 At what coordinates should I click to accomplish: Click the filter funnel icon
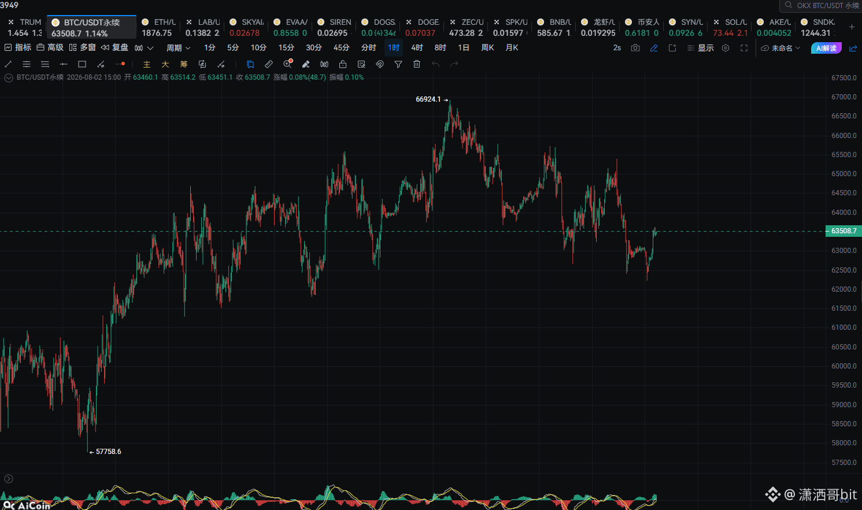pyautogui.click(x=398, y=64)
